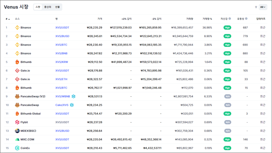Click the volume ₩16,399,653,457
Screen dimensions: 272x153
point(182,27)
